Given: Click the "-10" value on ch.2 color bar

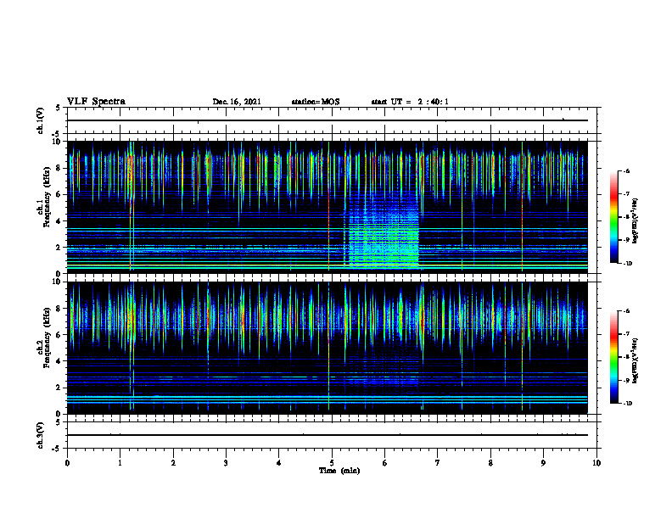Looking at the screenshot, I should click(x=627, y=404).
